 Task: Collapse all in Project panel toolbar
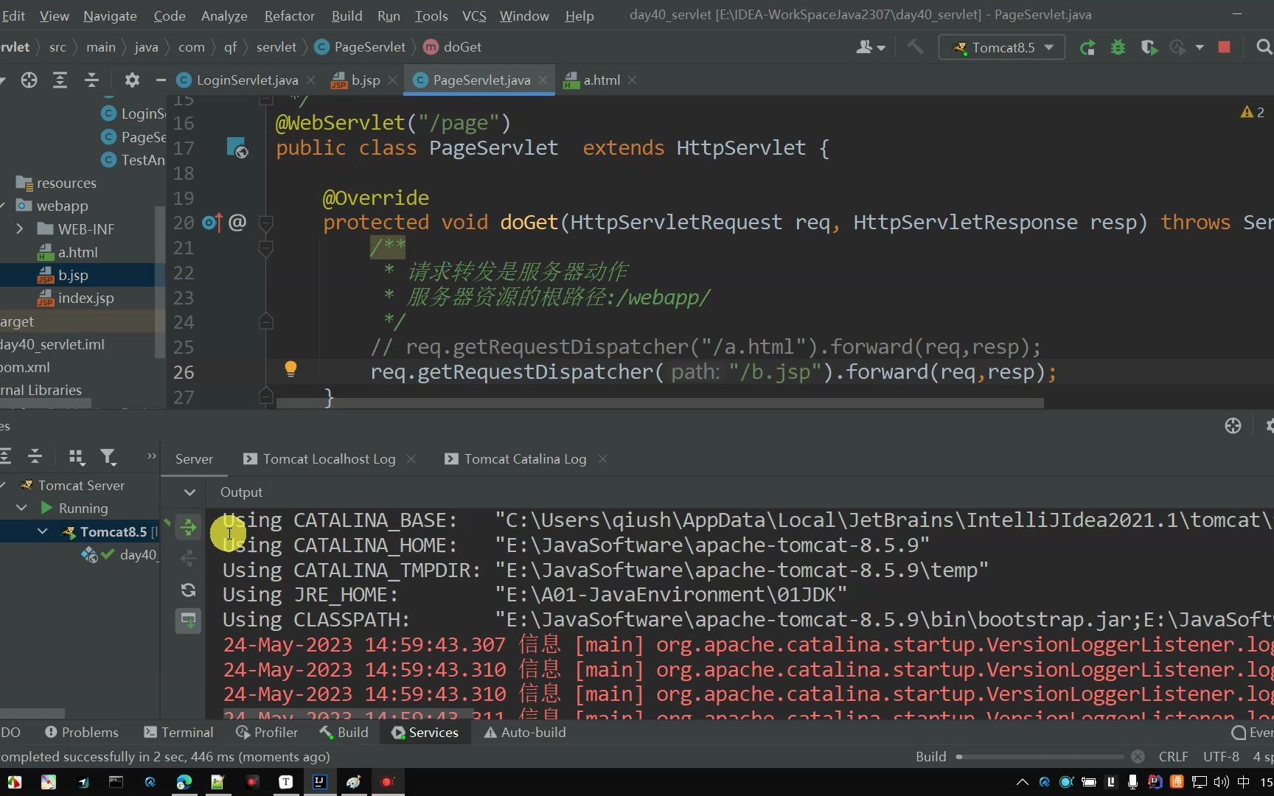(x=91, y=80)
